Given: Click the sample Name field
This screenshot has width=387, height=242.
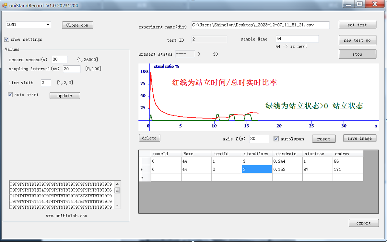Looking at the screenshot, I should tap(297, 39).
